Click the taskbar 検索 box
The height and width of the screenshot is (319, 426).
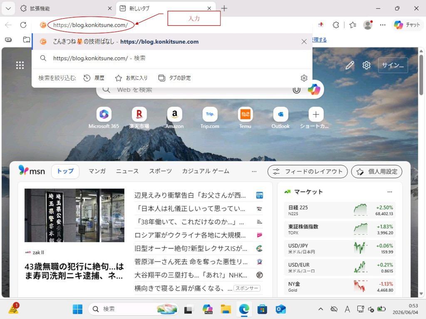(x=134, y=309)
